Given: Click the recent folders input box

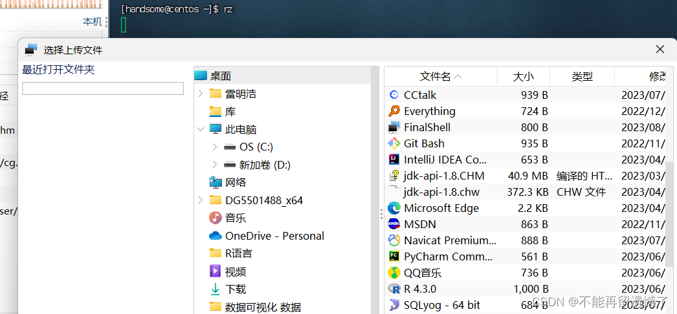Looking at the screenshot, I should pyautogui.click(x=103, y=89).
